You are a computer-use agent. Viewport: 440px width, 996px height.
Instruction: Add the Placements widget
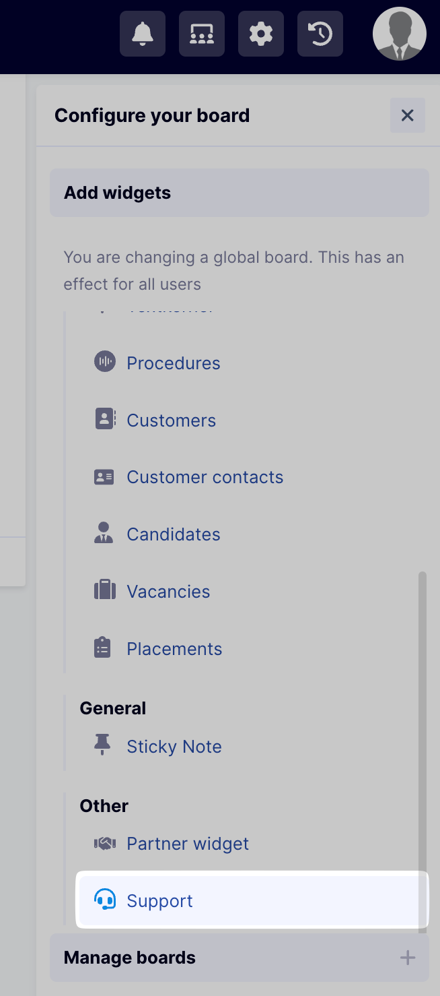pos(174,649)
